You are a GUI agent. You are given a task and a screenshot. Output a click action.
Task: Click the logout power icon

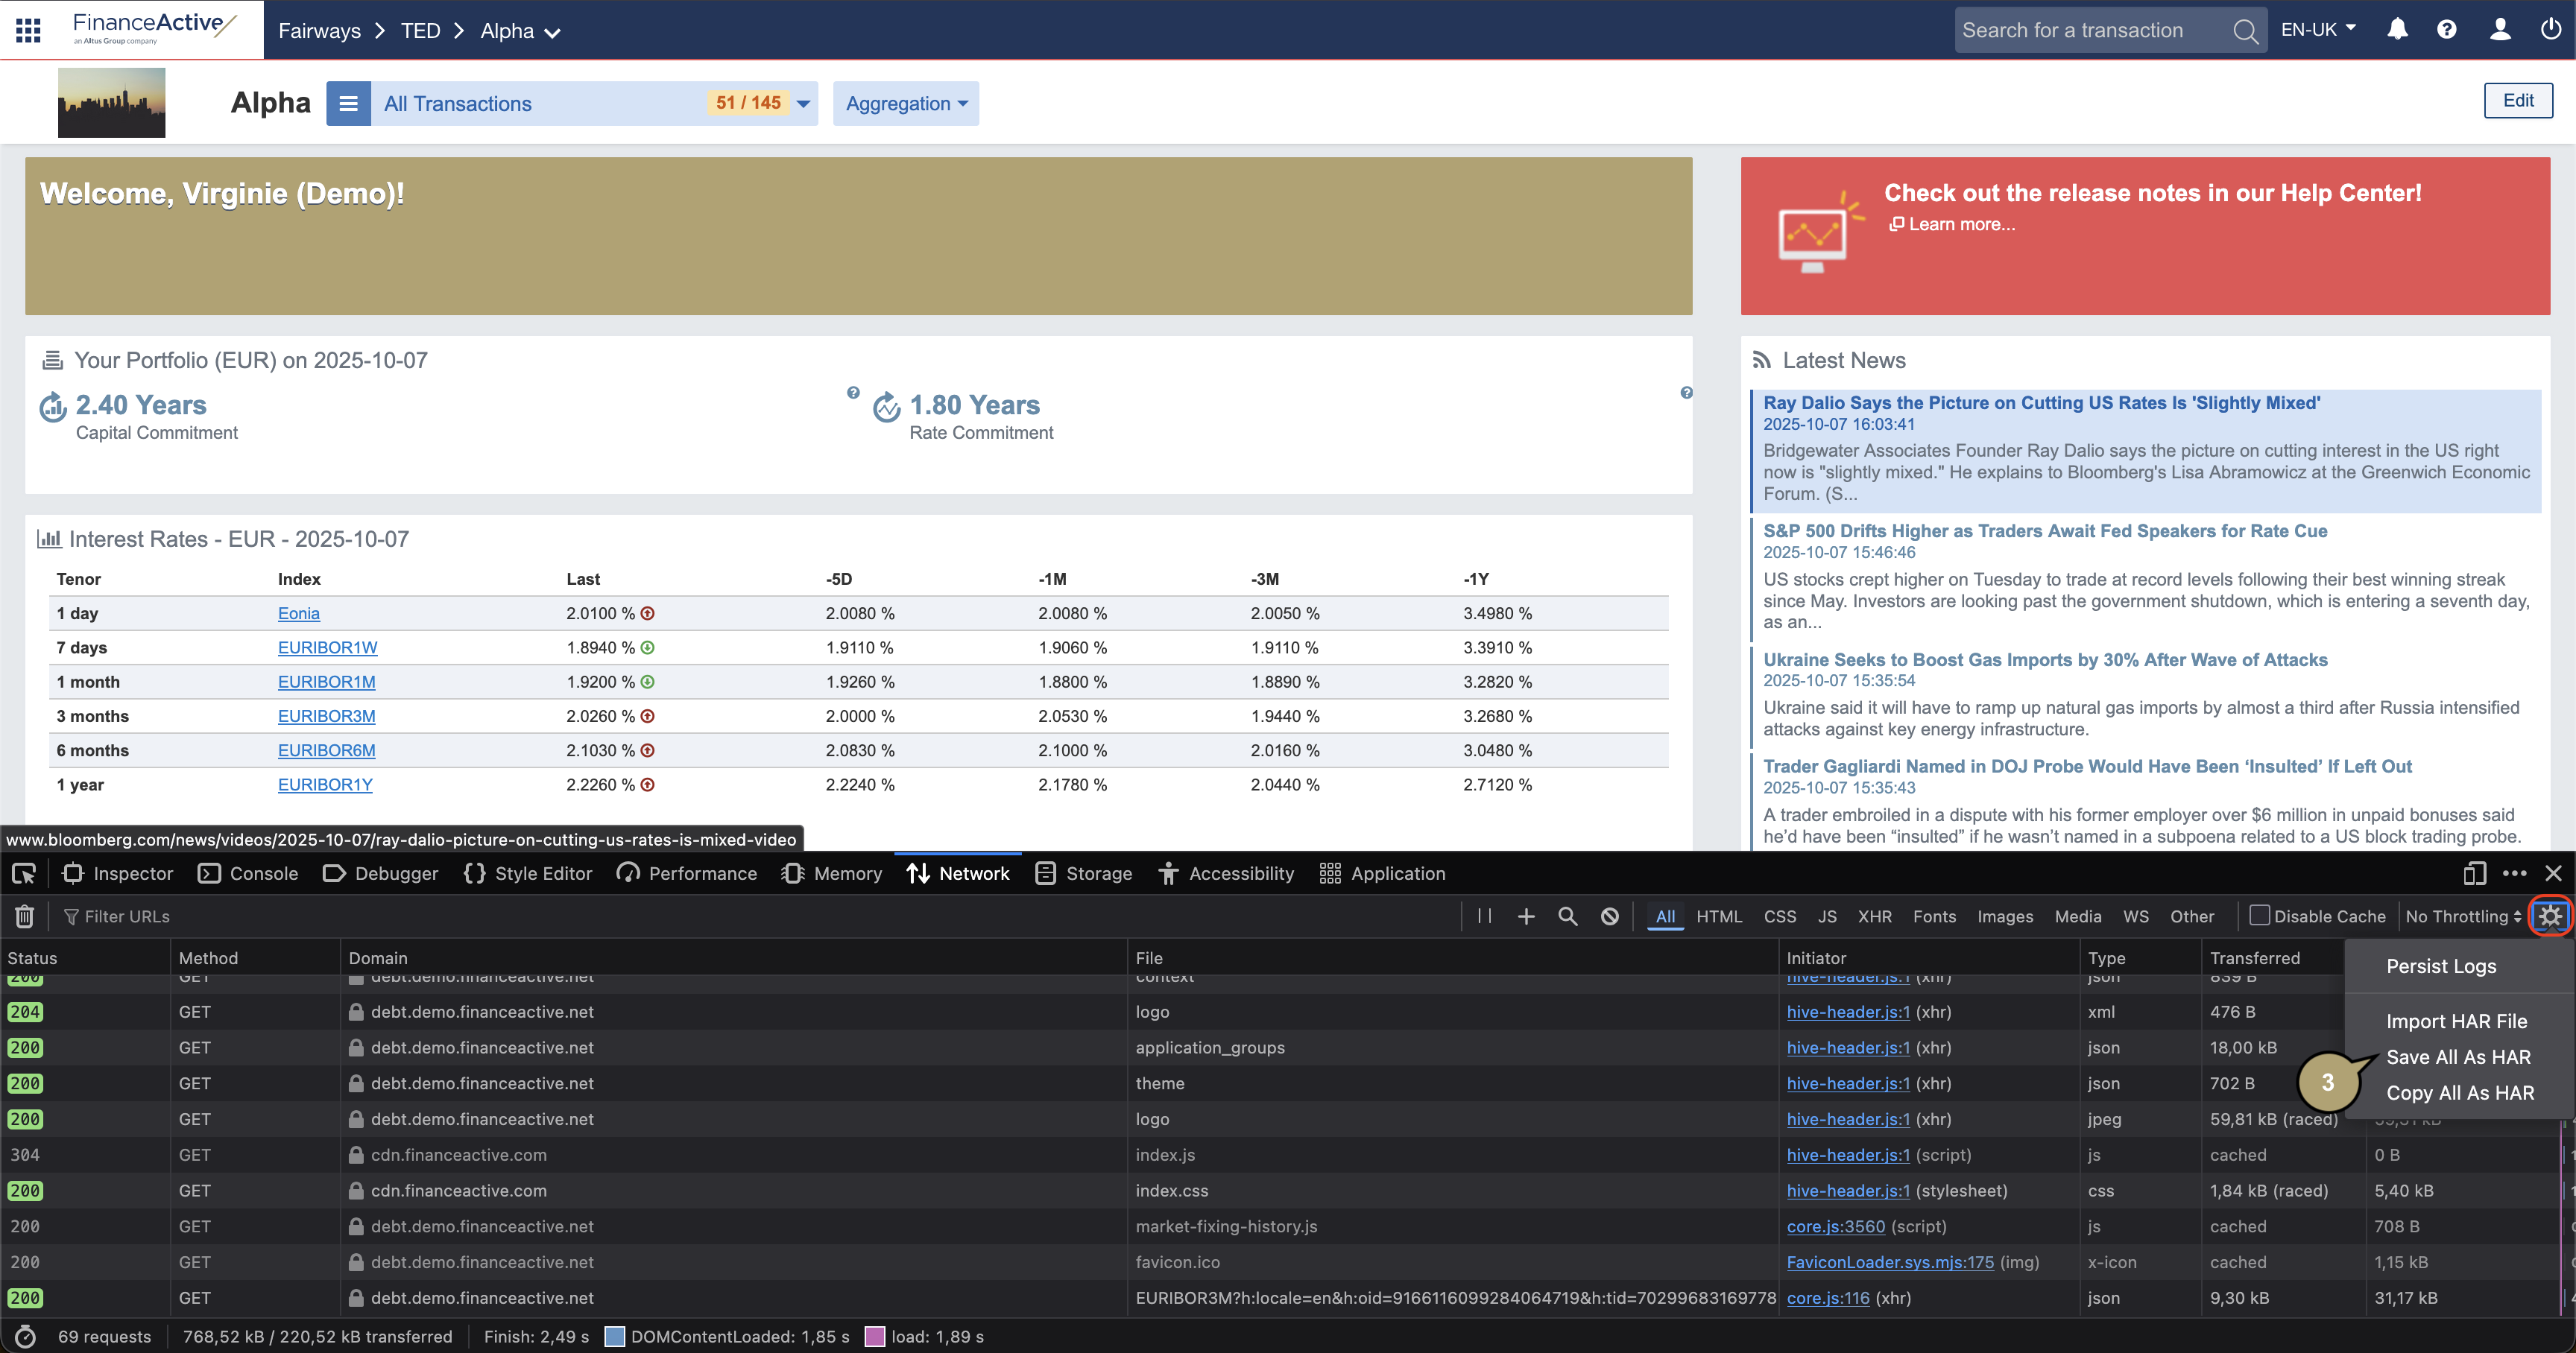click(2552, 29)
